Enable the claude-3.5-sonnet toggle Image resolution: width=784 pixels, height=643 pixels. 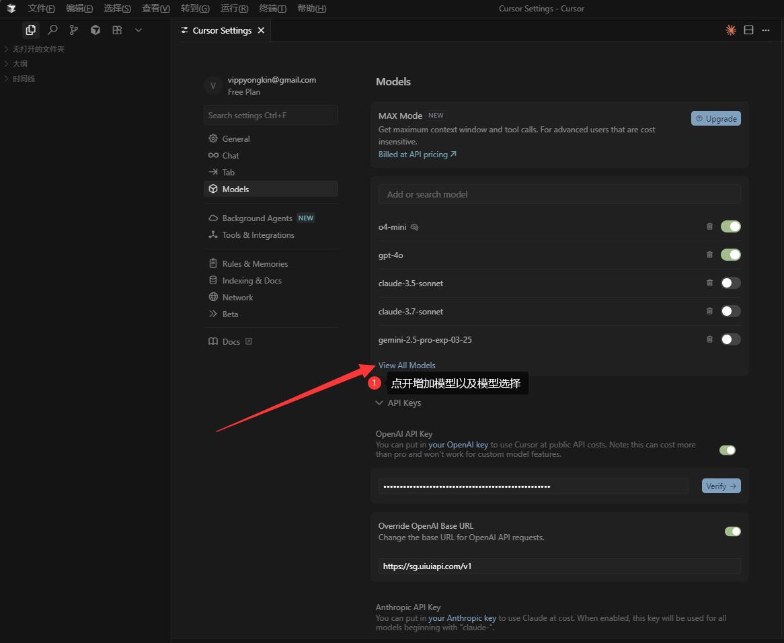click(730, 283)
